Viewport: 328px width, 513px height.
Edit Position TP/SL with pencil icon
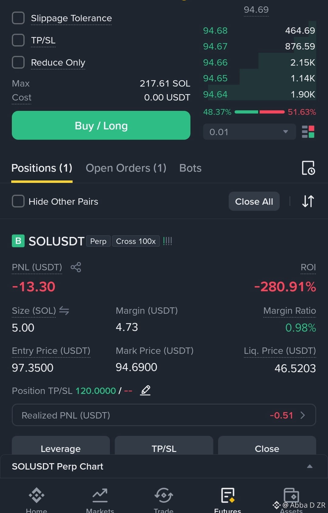(145, 390)
